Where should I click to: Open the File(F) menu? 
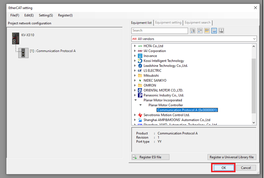(x=15, y=15)
